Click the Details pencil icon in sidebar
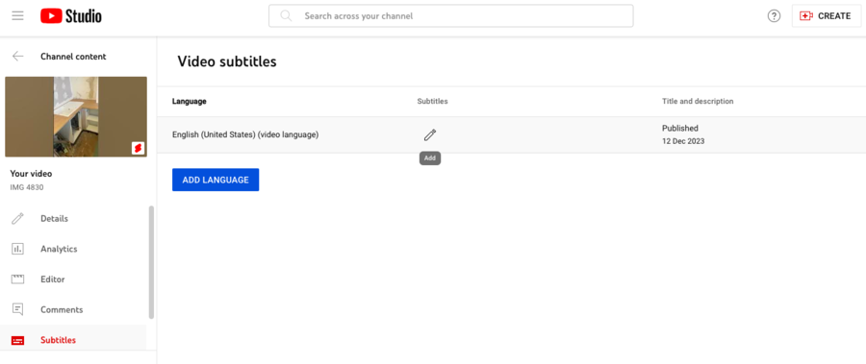866x364 pixels. (x=17, y=218)
